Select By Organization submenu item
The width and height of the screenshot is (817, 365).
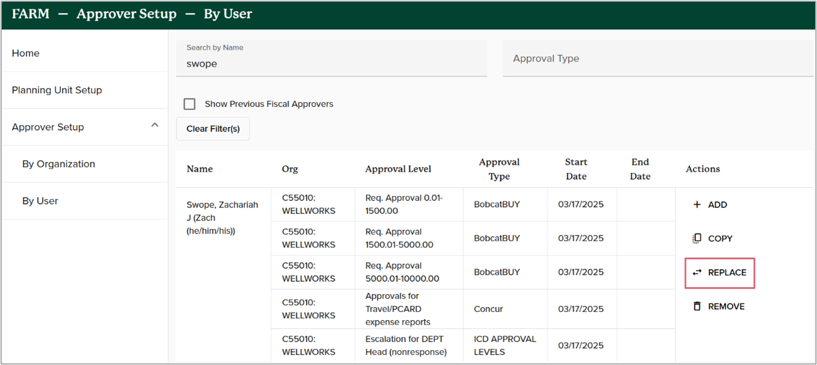coord(59,164)
